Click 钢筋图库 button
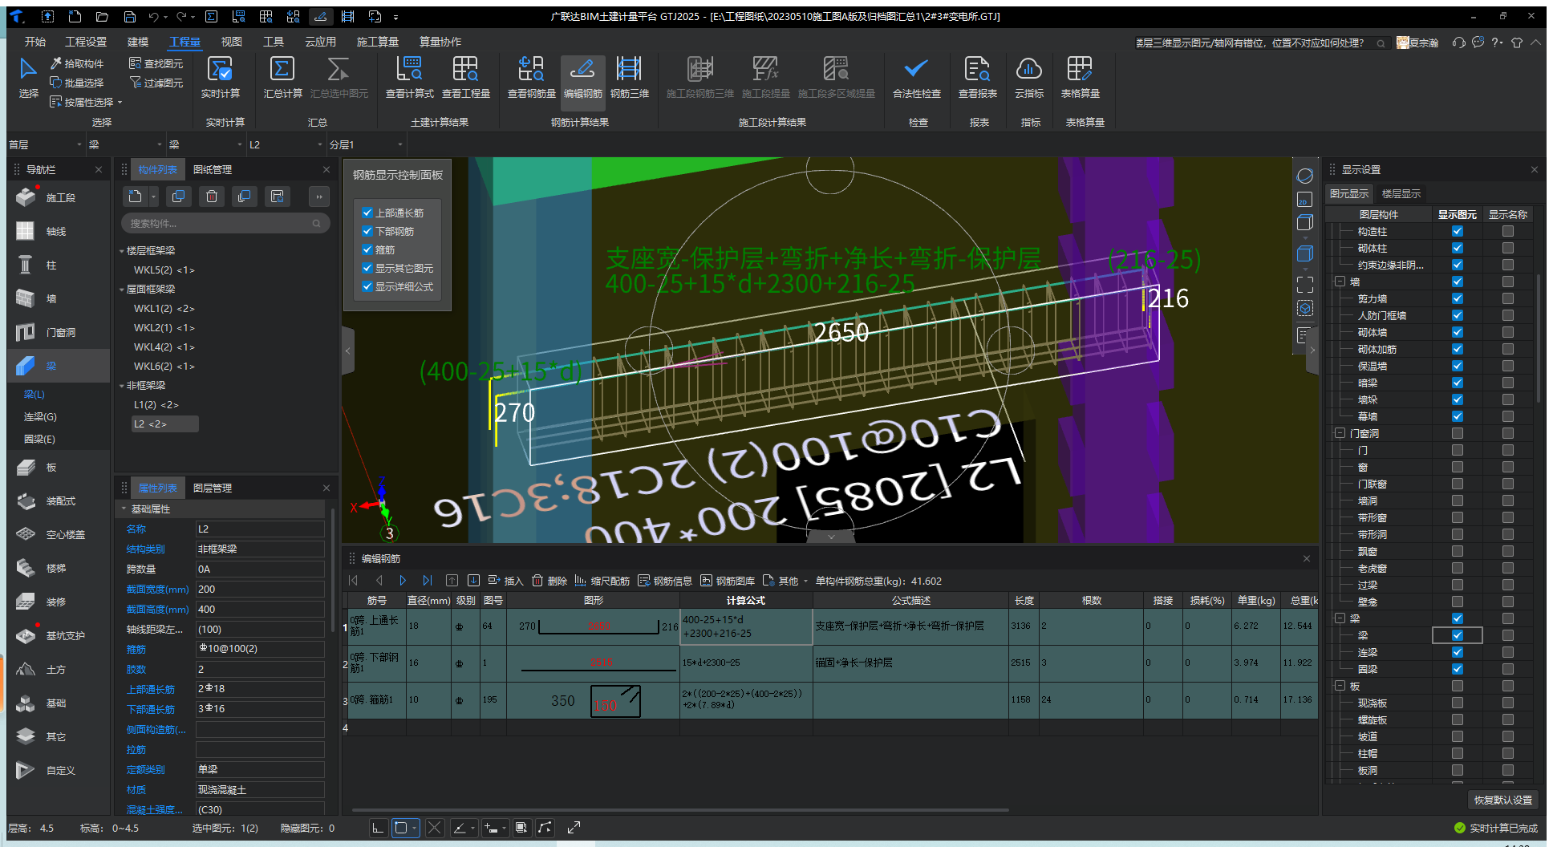Viewport: 1553px width, 847px height. [x=728, y=581]
